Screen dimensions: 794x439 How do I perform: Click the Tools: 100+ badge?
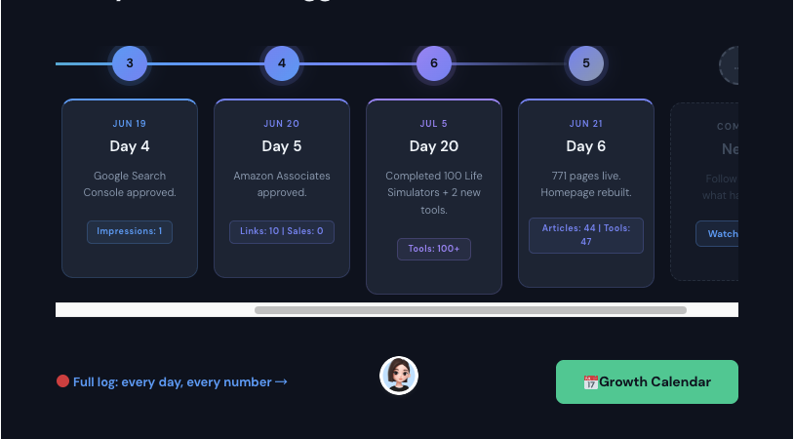point(434,249)
